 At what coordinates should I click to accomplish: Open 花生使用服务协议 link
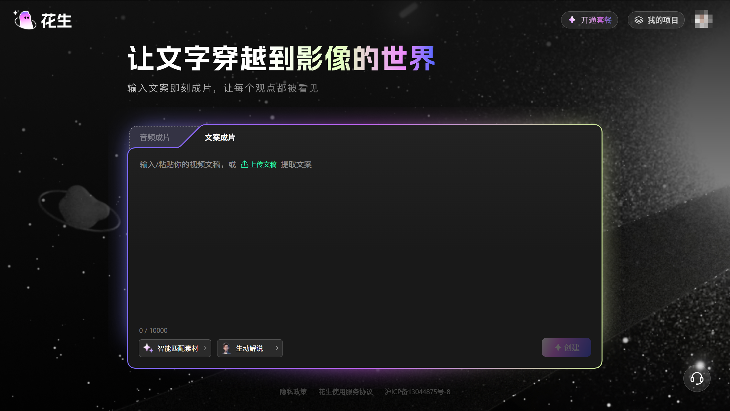pyautogui.click(x=345, y=392)
